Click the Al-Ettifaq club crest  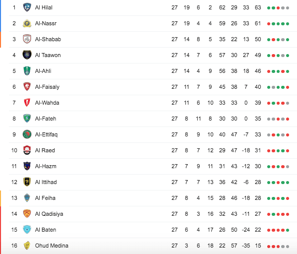click(x=27, y=134)
